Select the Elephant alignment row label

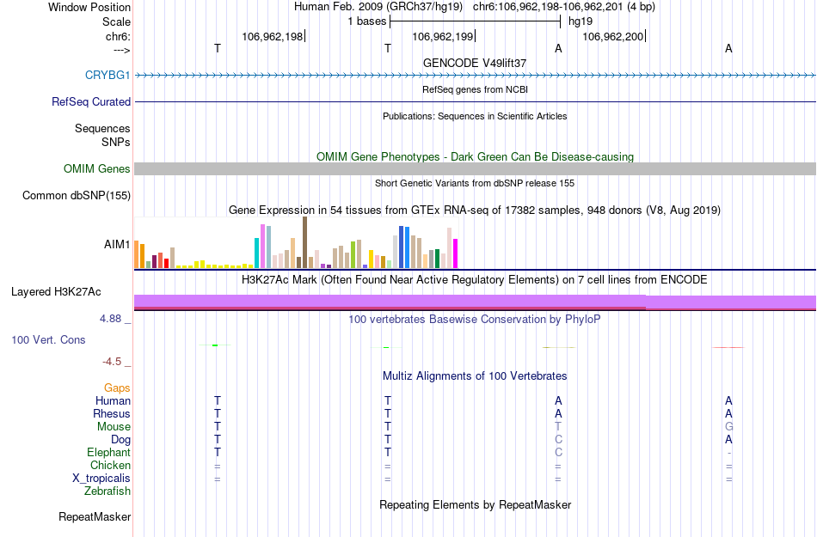coord(108,452)
